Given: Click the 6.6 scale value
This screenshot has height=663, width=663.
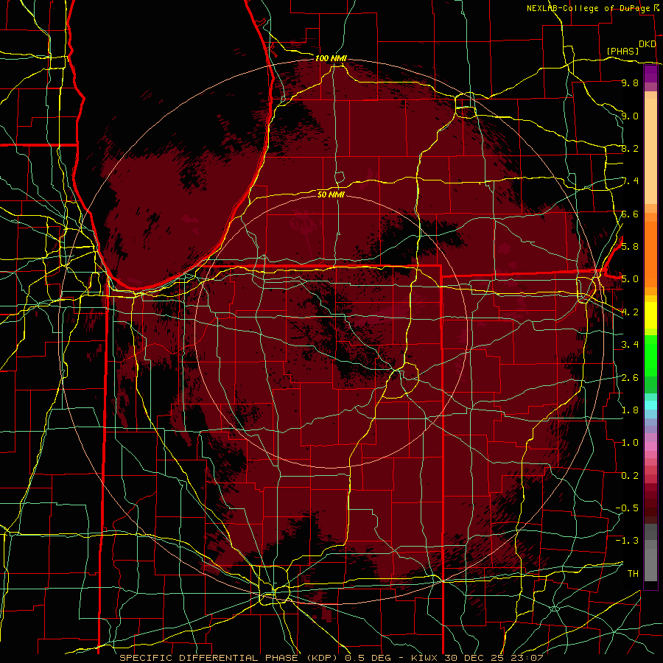Looking at the screenshot, I should click(630, 214).
